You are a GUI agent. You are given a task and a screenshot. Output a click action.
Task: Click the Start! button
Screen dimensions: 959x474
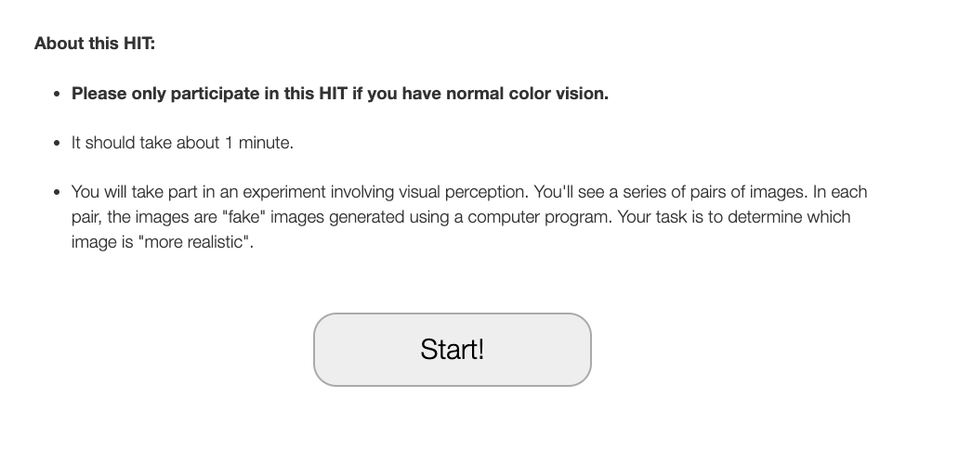(452, 350)
